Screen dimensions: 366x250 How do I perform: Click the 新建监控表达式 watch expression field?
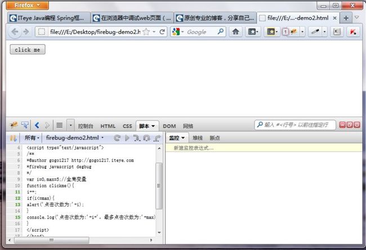click(x=264, y=148)
